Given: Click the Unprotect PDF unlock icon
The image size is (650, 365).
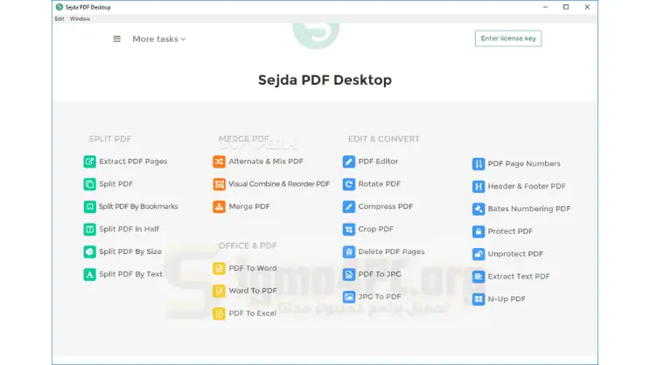Looking at the screenshot, I should coord(479,254).
